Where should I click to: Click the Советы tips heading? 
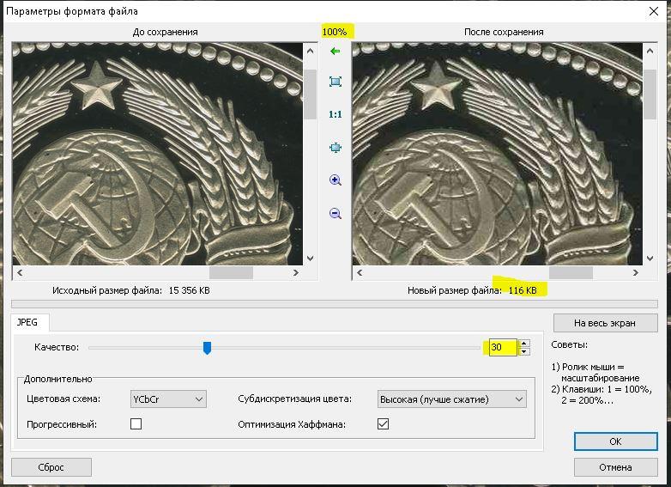click(x=569, y=344)
